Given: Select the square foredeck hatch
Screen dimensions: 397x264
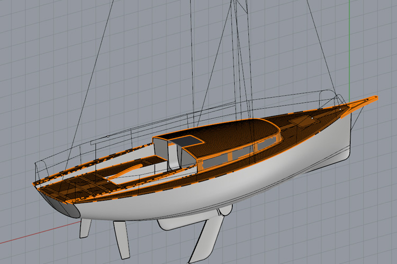Looking at the screenshot, I should (301, 122).
